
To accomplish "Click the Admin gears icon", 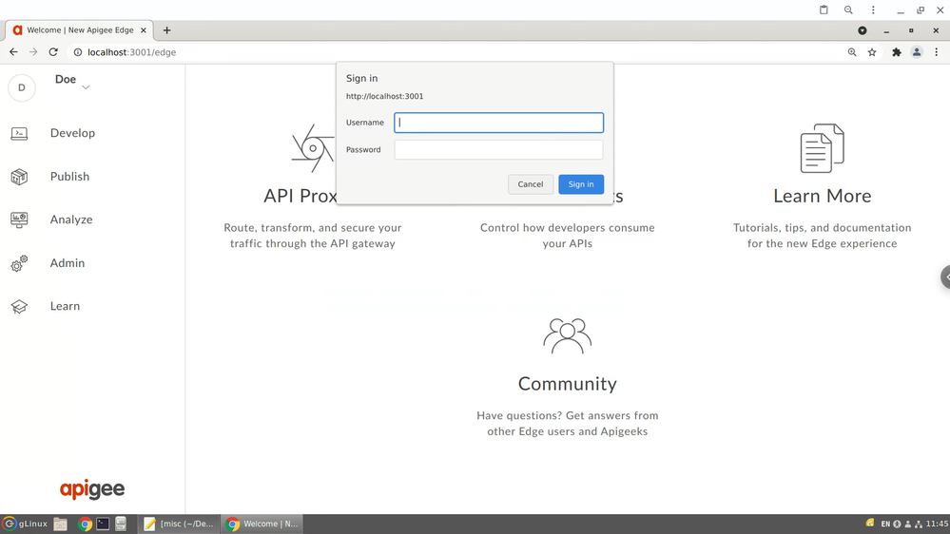I will point(19,263).
